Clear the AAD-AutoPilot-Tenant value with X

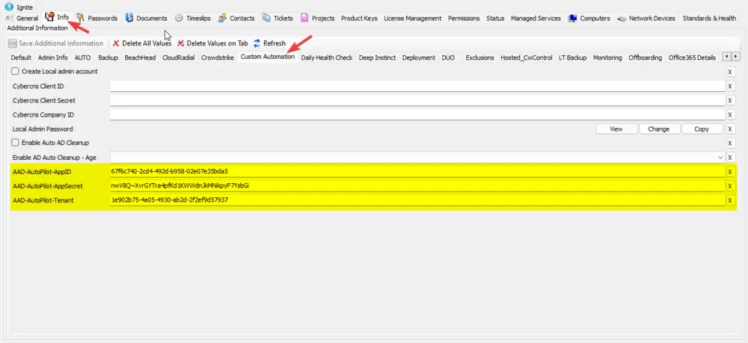tap(730, 200)
